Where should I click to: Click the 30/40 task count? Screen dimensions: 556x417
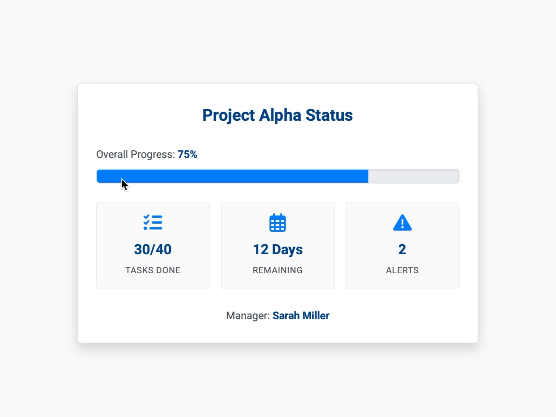click(x=153, y=249)
